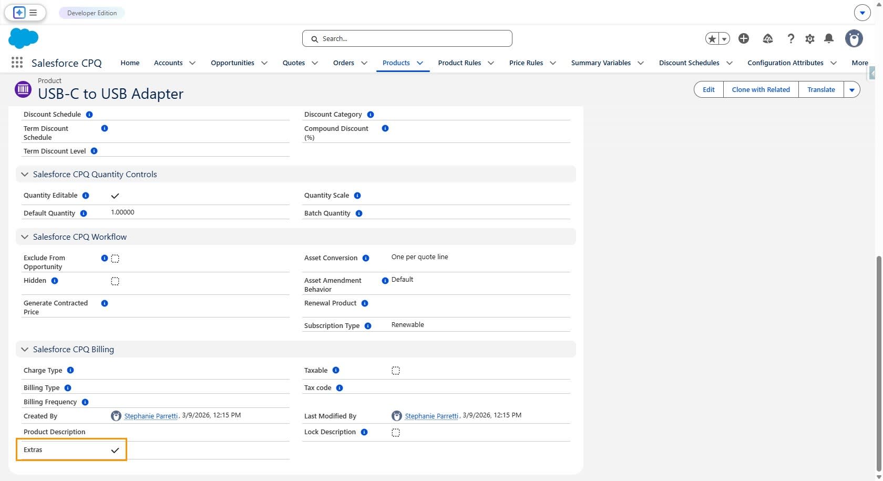Screen dimensions: 883x481
Task: Click the favorites star icon
Action: point(712,38)
